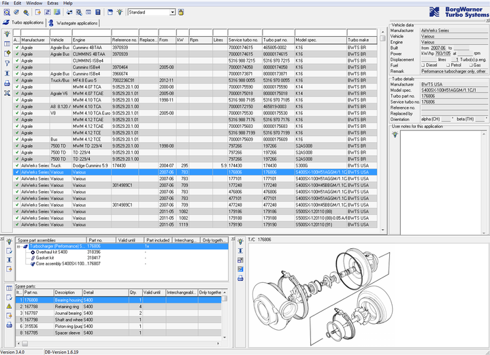Sort by the Manufacturer column header
Image resolution: width=490 pixels, height=355 pixels.
pos(35,40)
